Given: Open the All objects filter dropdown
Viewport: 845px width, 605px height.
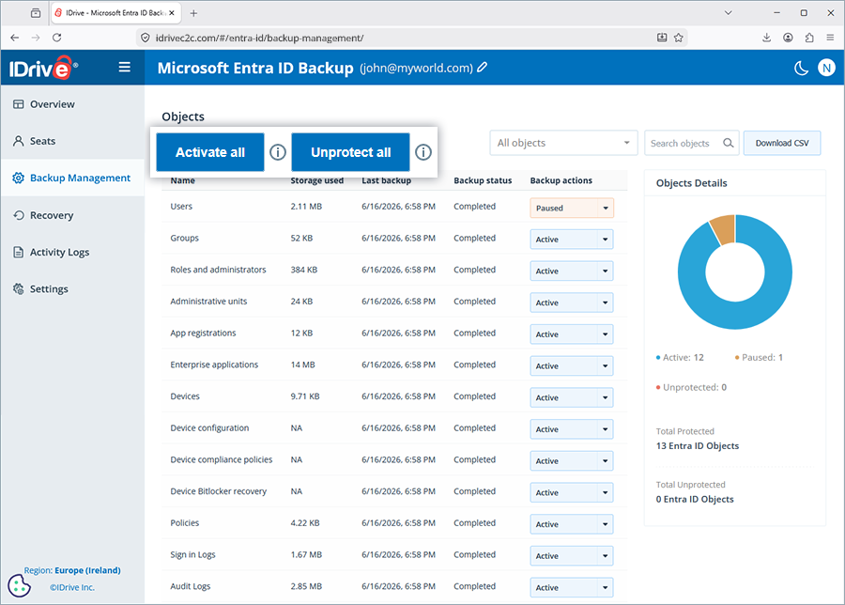Looking at the screenshot, I should [563, 143].
